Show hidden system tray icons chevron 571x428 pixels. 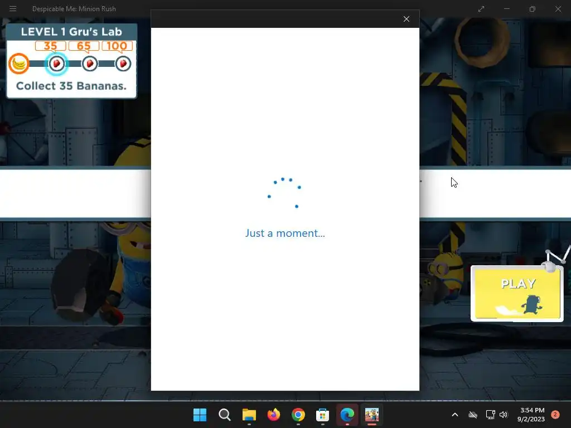[455, 415]
